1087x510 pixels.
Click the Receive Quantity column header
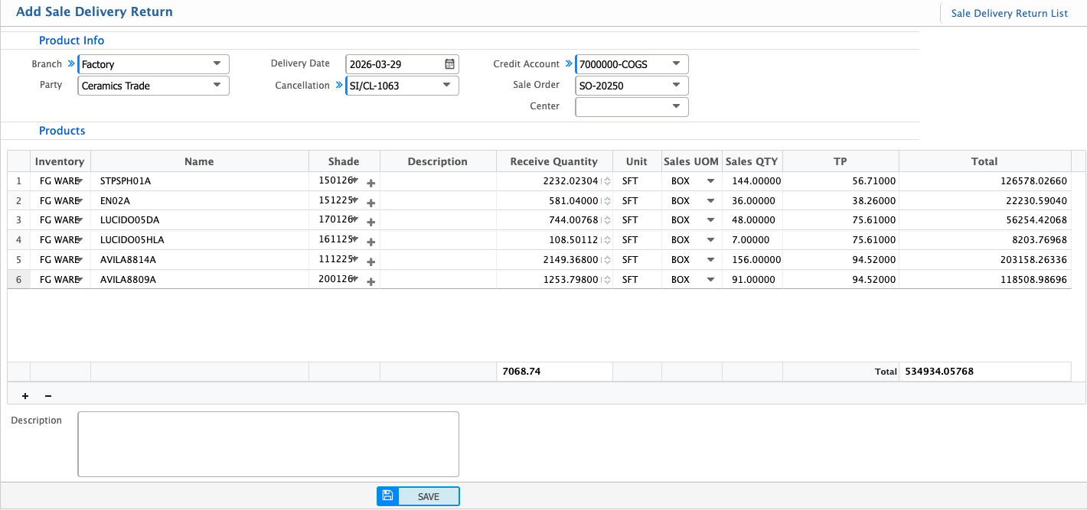[553, 161]
